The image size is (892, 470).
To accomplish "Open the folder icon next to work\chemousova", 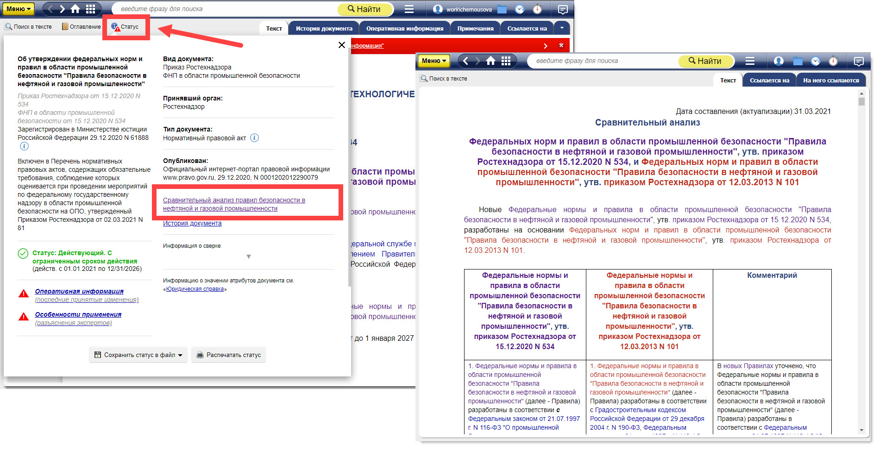I will [502, 9].
